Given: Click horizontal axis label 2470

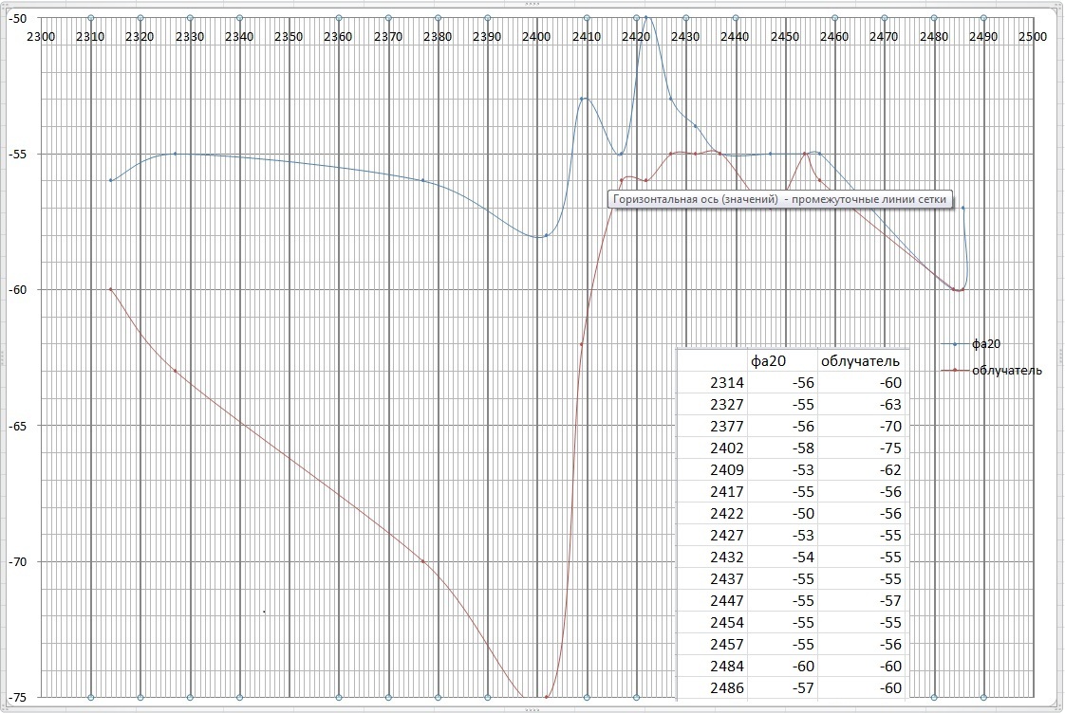Looking at the screenshot, I should pos(884,37).
